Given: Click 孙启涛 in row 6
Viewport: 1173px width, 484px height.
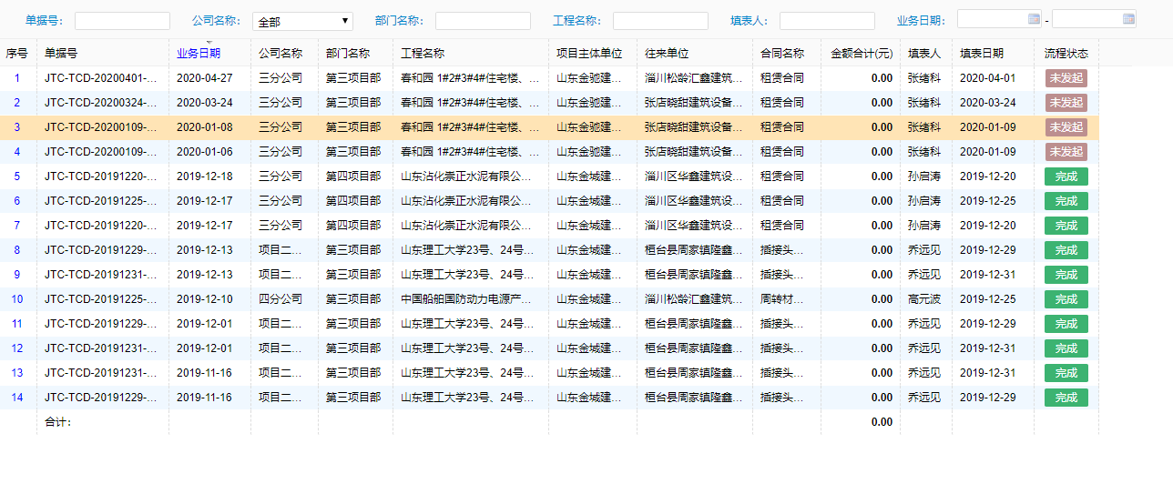Looking at the screenshot, I should [924, 201].
